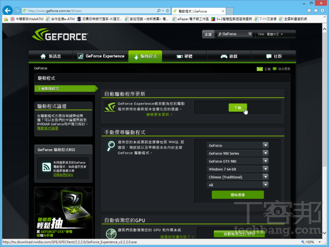Select 下載驅動程式 in left sidebar
Image resolution: width=329 pixels, height=247 pixels.
point(65,89)
